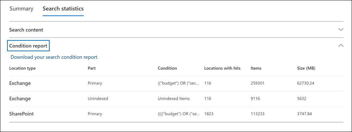Click the Part column header
The height and width of the screenshot is (132, 352).
92,68
